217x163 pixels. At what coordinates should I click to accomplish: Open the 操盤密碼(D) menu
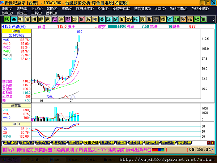122,9
